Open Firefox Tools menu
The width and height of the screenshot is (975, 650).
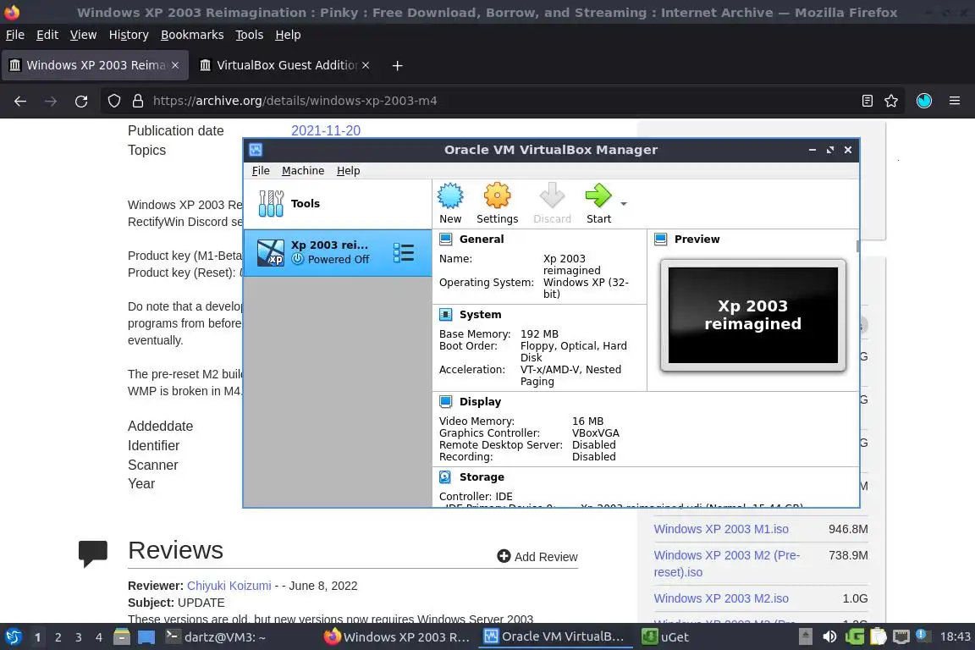coord(250,35)
